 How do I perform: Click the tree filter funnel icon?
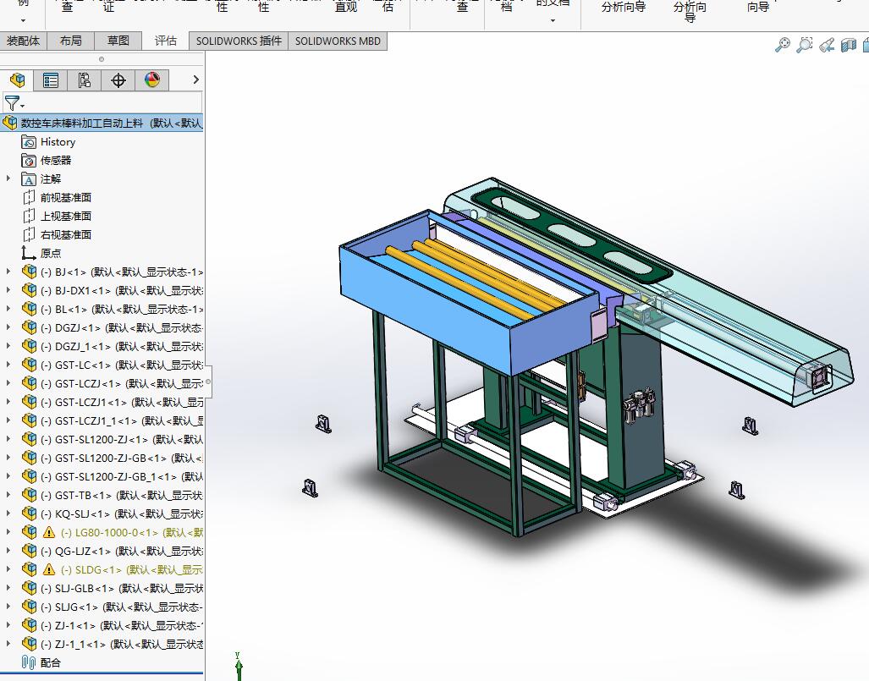point(12,103)
